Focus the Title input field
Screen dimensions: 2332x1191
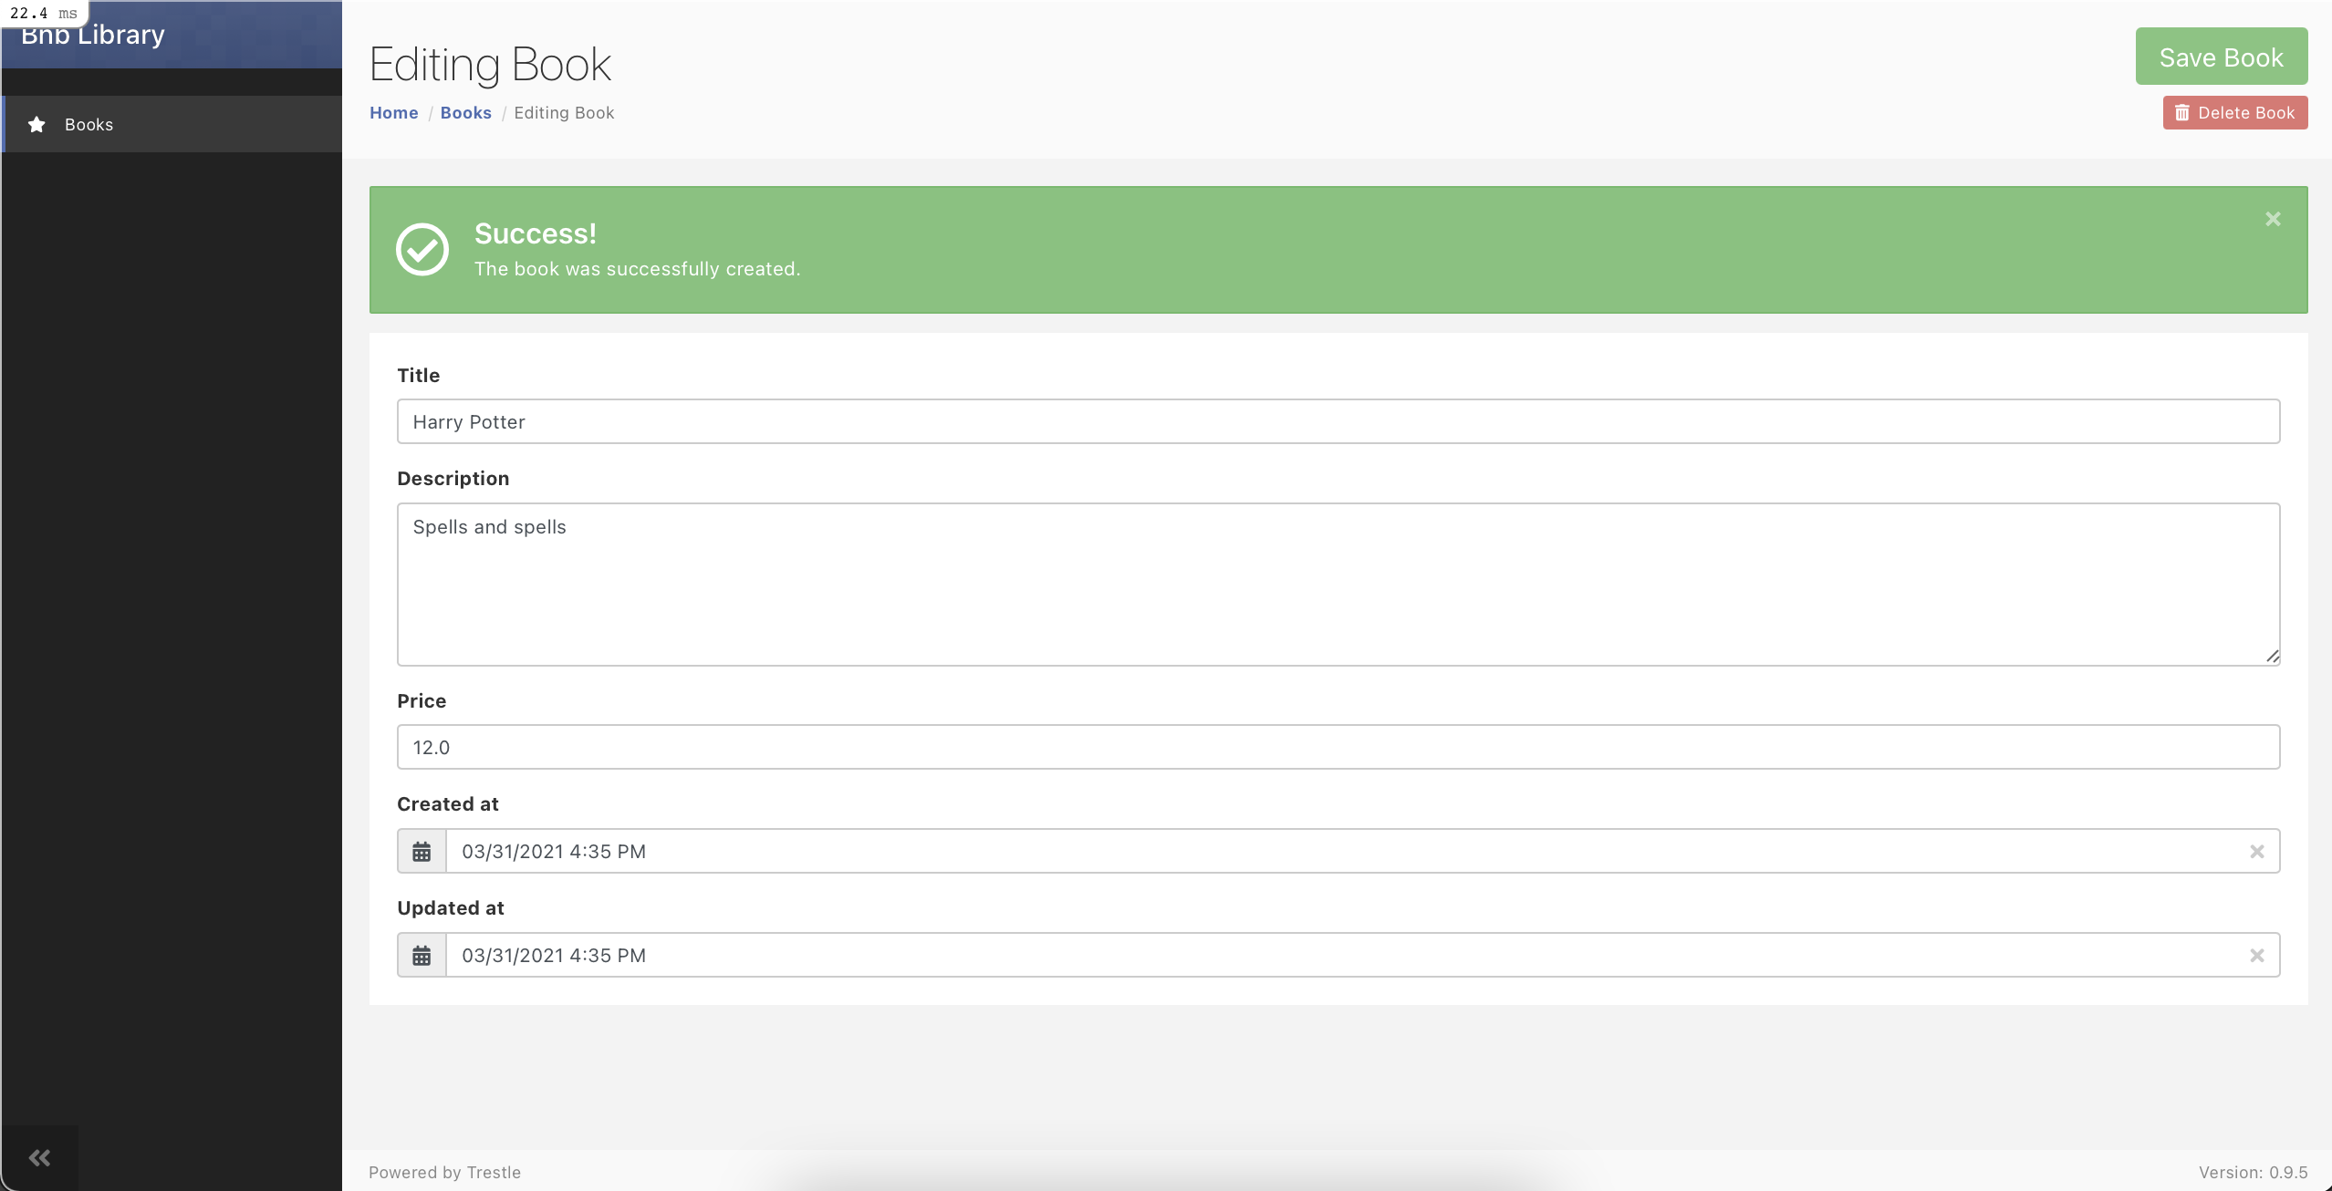coord(1338,421)
